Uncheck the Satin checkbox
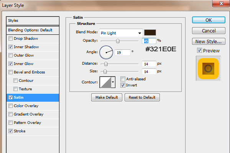230x153 pixels. coord(10,98)
